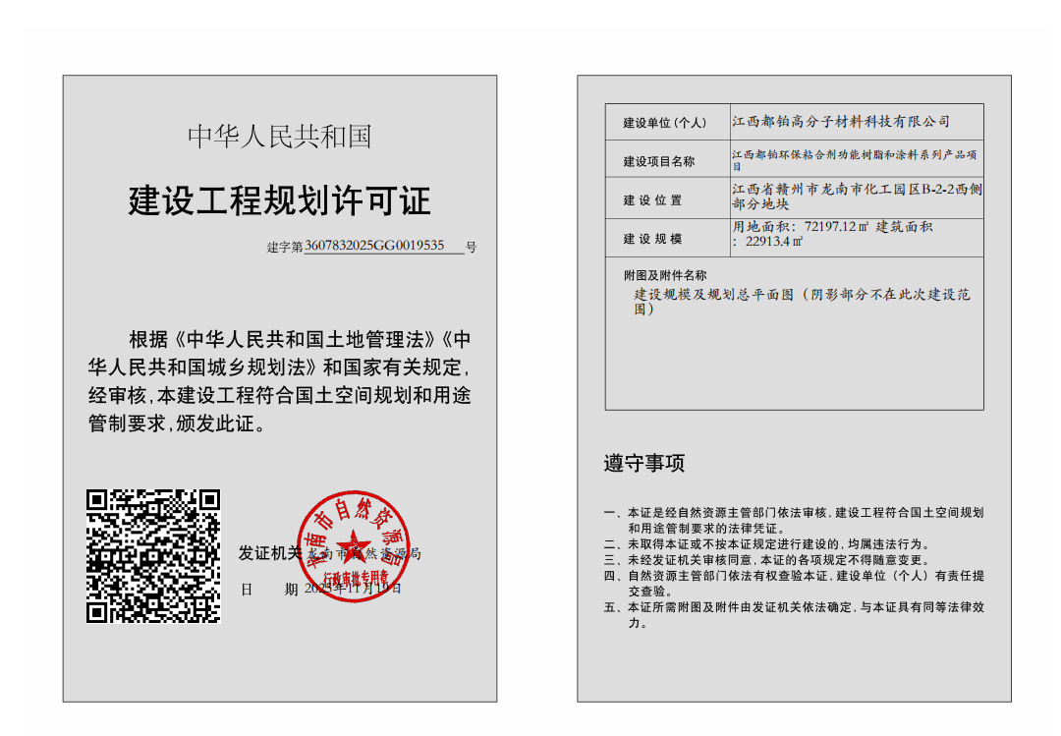The image size is (1061, 736).
Task: Click the 遵守事项 heading
Action: (x=643, y=464)
